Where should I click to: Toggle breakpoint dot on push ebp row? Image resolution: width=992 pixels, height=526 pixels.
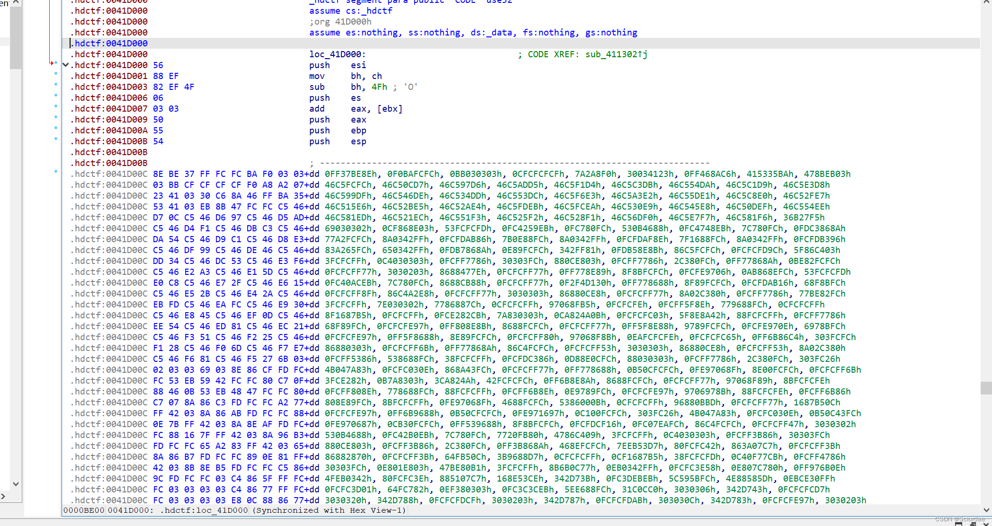[56, 128]
